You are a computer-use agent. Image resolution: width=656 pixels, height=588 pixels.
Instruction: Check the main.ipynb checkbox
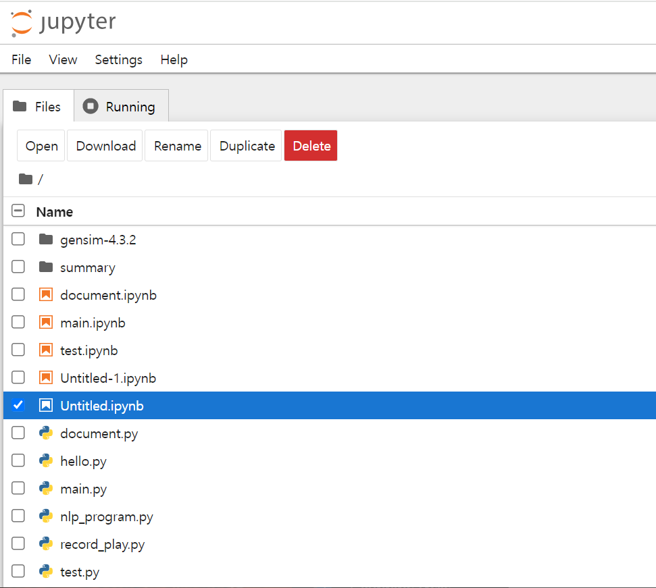pos(18,322)
